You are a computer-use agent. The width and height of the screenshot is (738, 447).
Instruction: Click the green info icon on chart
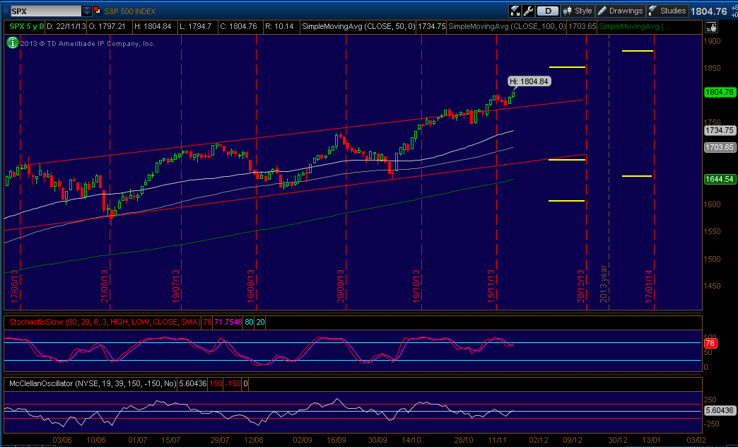(13, 43)
